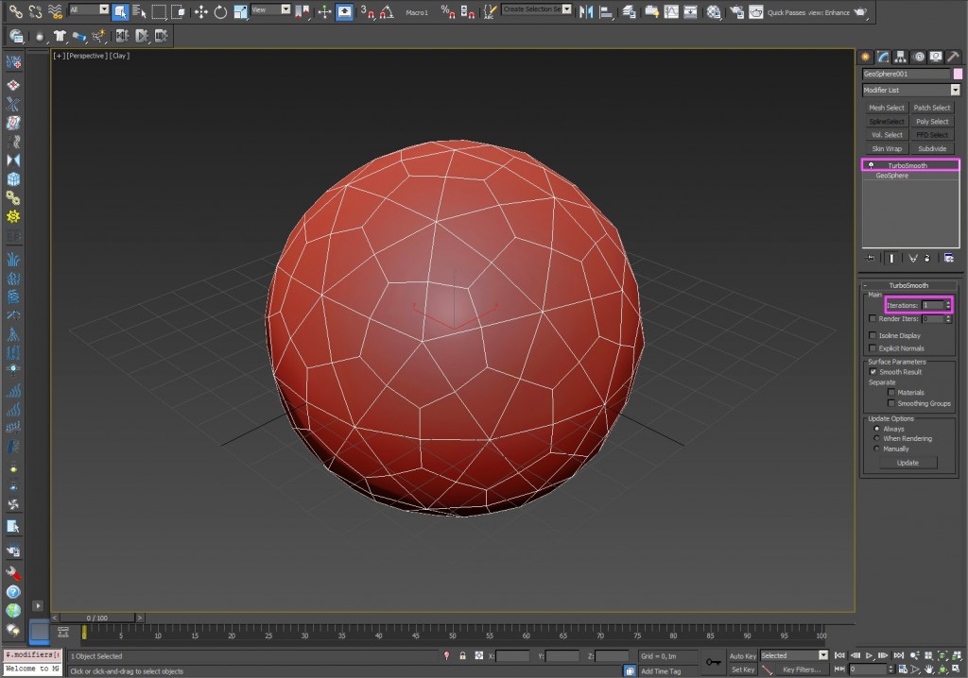968x678 pixels.
Task: Activate the Select Object arrow tool
Action: point(121,11)
